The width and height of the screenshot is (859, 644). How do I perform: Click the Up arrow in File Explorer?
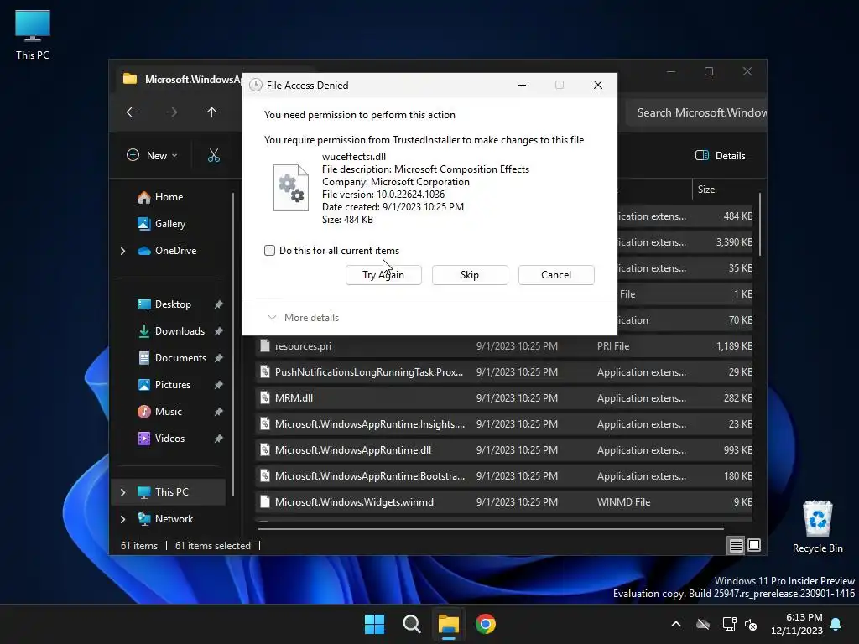(x=212, y=112)
